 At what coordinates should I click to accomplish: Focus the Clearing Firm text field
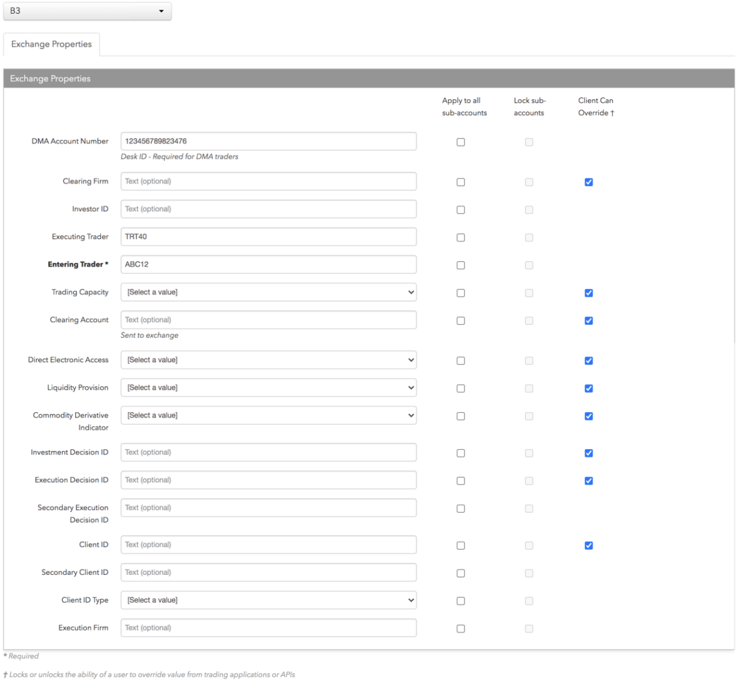tap(268, 181)
